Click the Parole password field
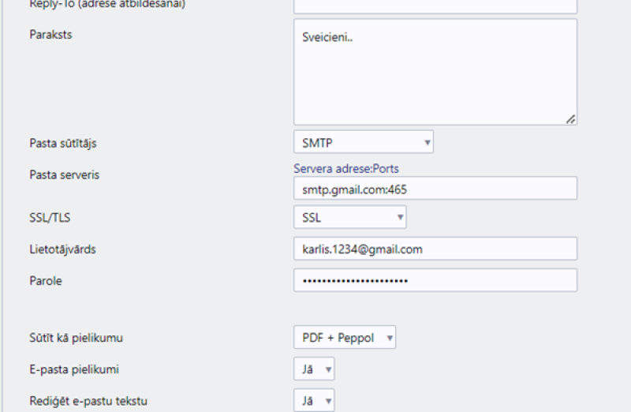631x412 pixels. [435, 280]
